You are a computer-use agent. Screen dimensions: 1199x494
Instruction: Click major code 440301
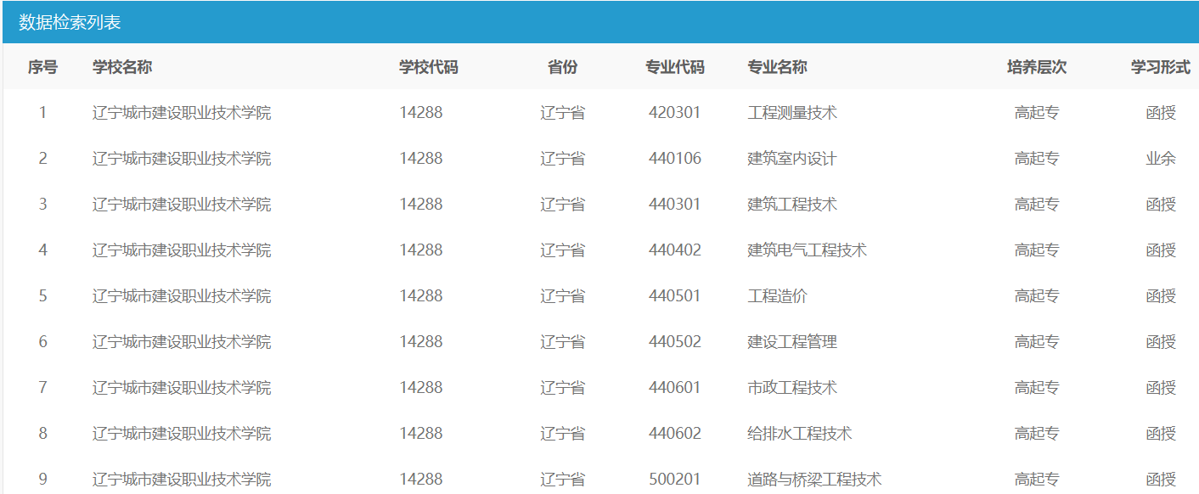[675, 204]
